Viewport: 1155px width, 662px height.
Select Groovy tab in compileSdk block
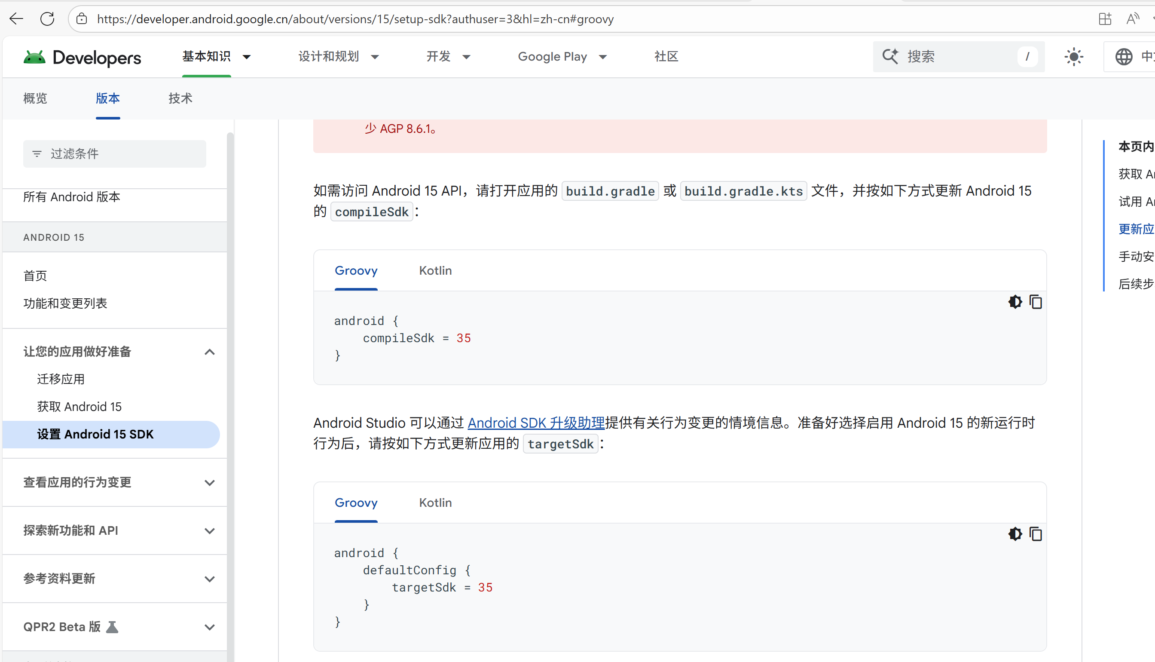(x=356, y=270)
